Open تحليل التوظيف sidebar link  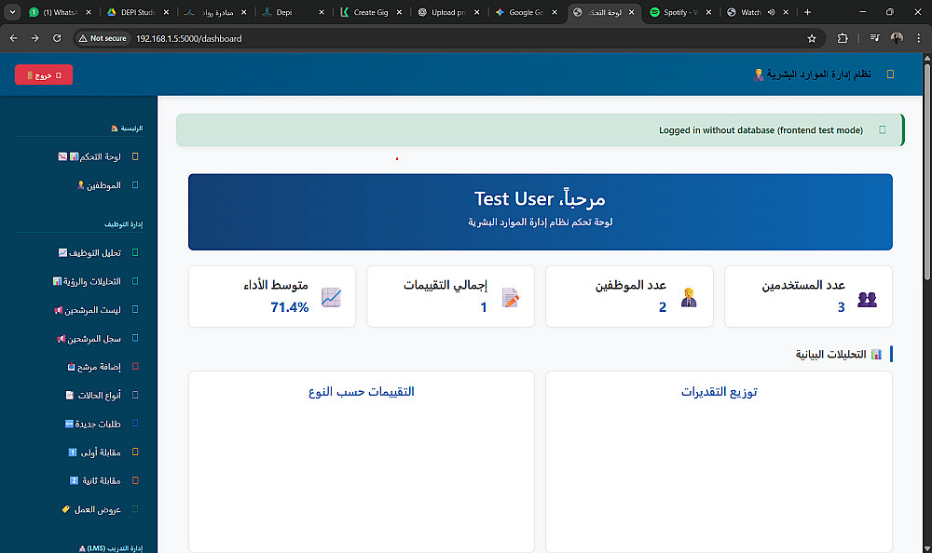(x=101, y=252)
